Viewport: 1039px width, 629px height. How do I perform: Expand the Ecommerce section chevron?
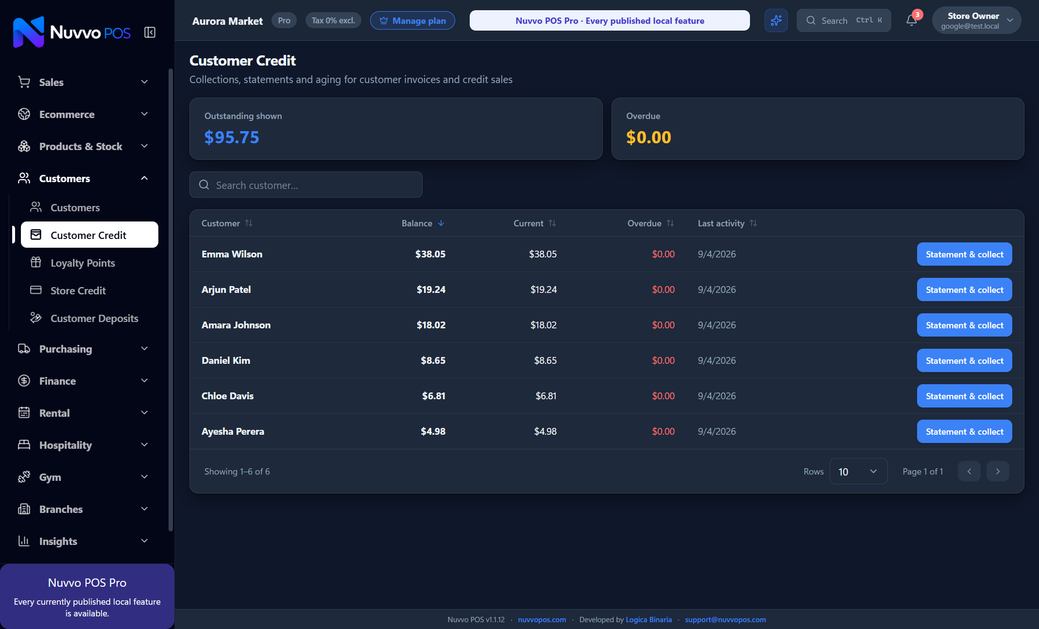144,114
